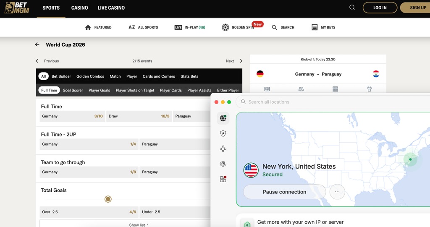Open A-Z All Sports
The width and height of the screenshot is (430, 227).
click(143, 27)
